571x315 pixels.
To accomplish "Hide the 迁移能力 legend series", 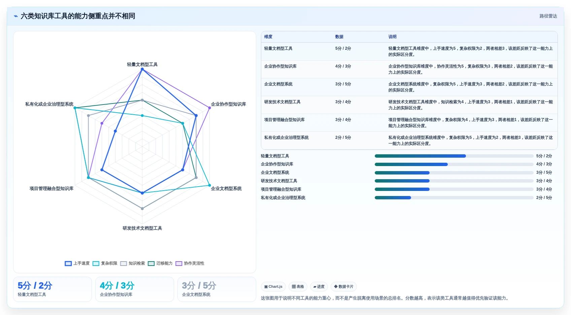I will (x=160, y=263).
